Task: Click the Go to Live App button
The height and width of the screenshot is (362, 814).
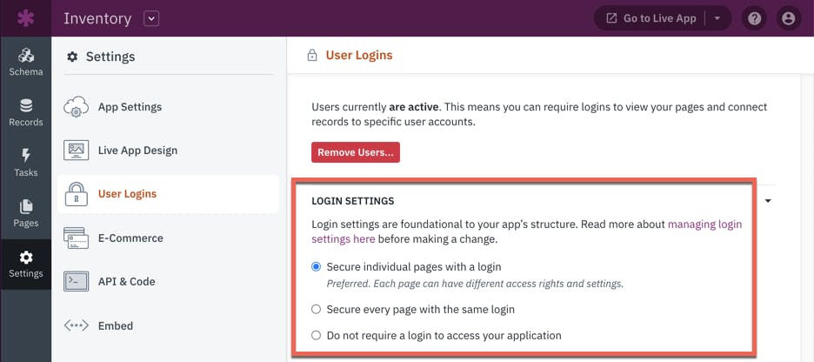Action: 651,18
